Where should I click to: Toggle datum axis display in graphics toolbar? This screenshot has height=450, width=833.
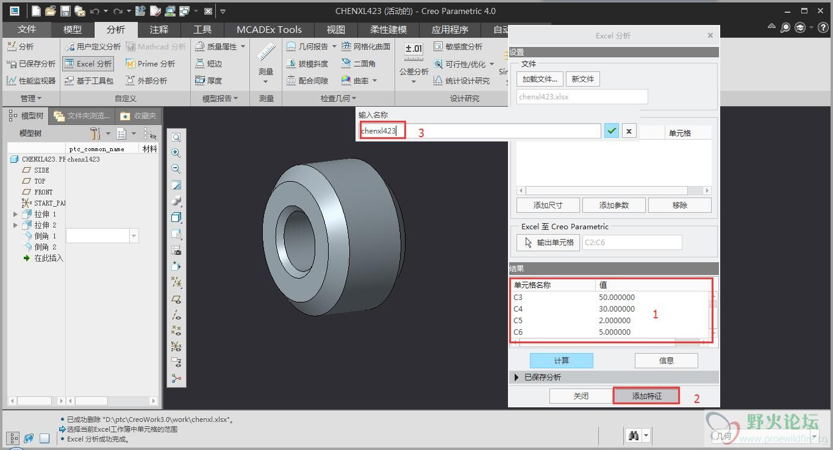tap(176, 315)
